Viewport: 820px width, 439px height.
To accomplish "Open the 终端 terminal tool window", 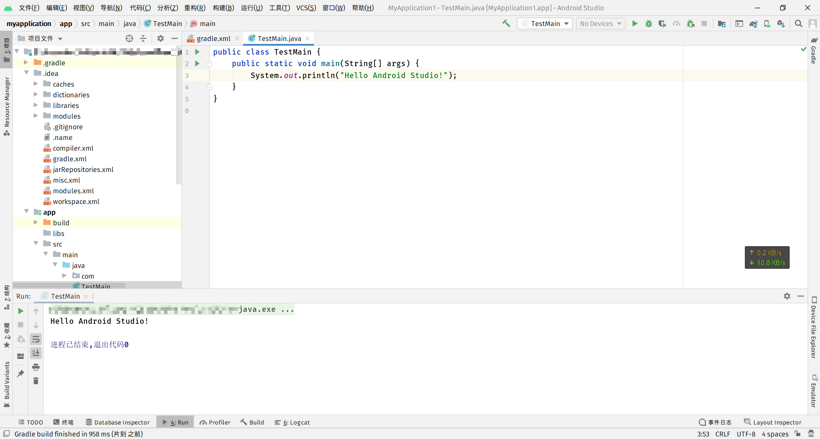I will [64, 422].
